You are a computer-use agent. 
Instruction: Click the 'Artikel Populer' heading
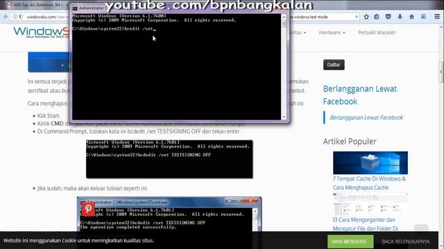tap(350, 141)
